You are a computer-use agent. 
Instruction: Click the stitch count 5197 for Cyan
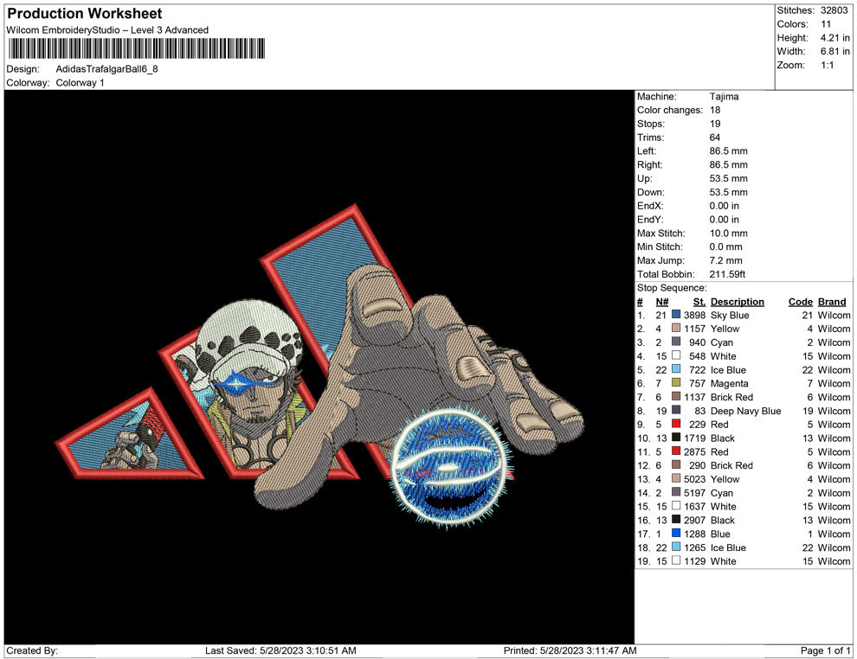point(694,492)
